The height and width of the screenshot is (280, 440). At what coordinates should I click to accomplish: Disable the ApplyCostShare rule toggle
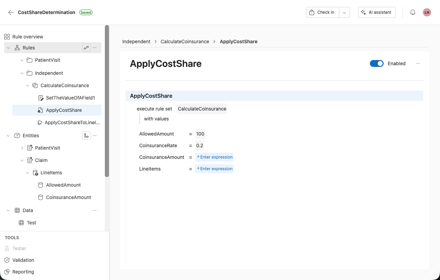pos(377,63)
